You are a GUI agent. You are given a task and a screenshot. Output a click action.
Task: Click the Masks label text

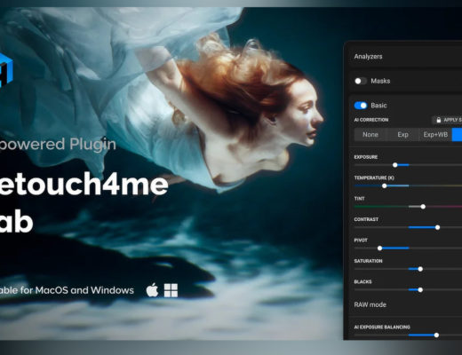click(380, 81)
